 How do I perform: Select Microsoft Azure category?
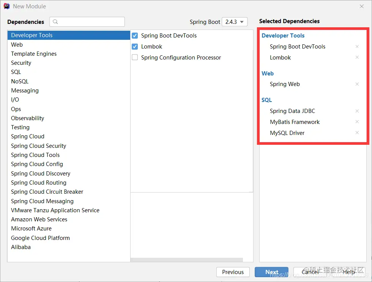point(69,229)
